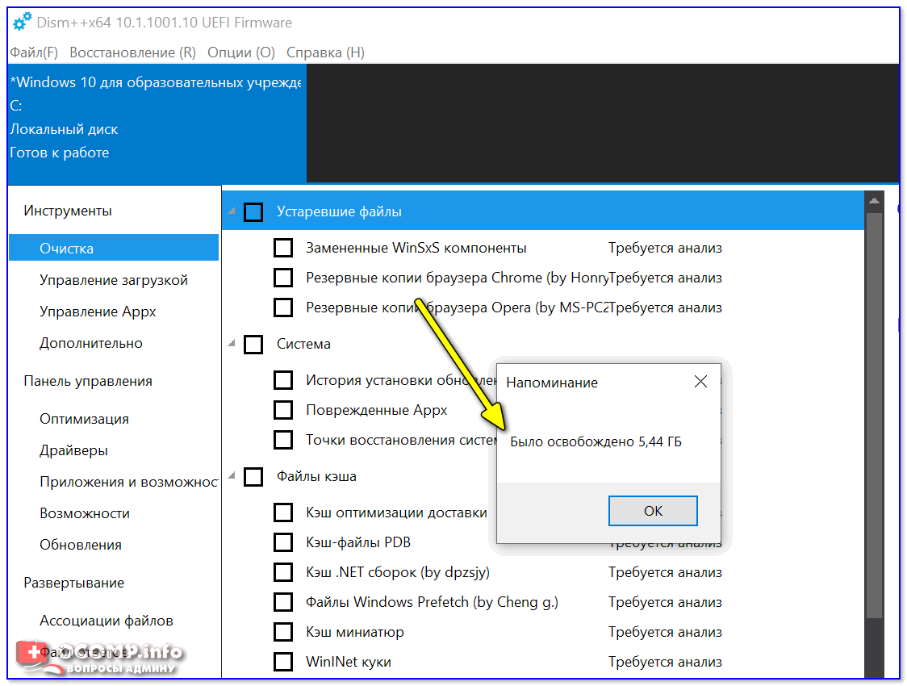Open the Восстановление (R) menu
Image resolution: width=907 pixels, height=686 pixels.
[x=132, y=52]
